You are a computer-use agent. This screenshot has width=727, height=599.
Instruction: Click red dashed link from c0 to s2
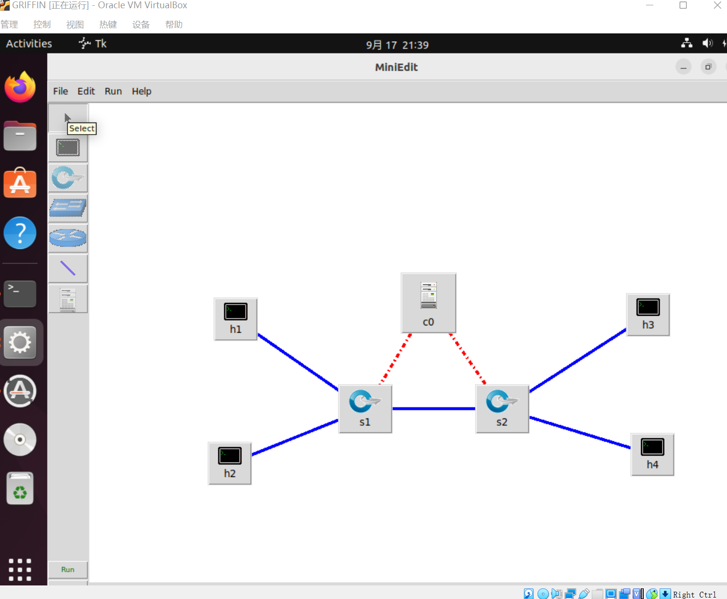coord(467,359)
